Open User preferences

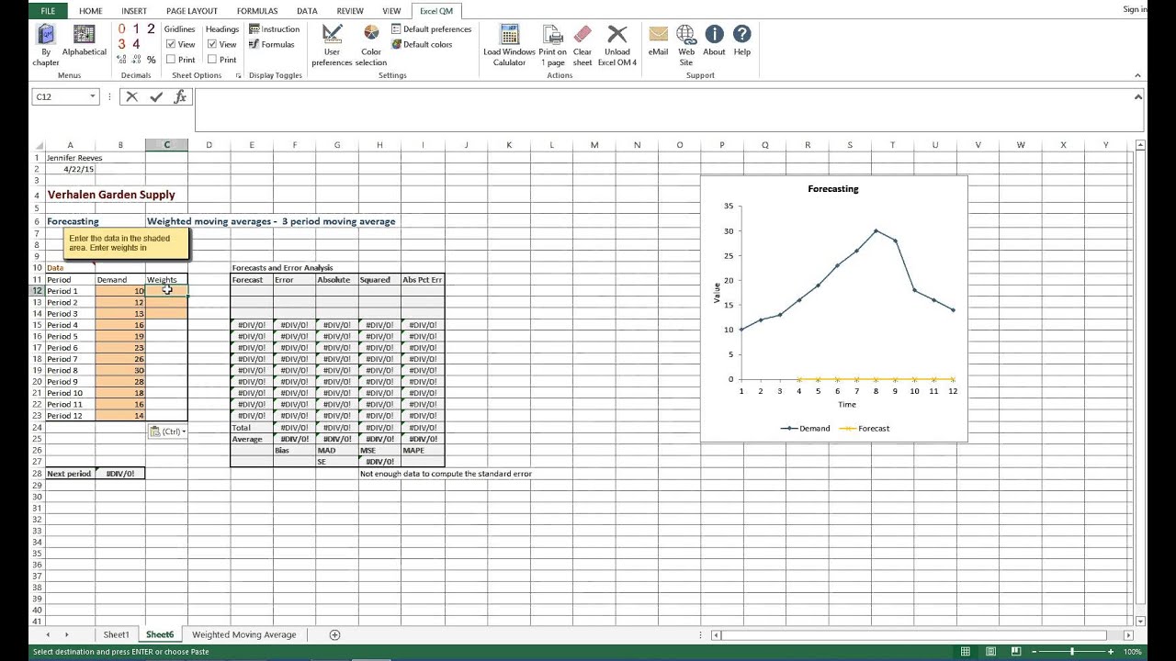[x=332, y=45]
